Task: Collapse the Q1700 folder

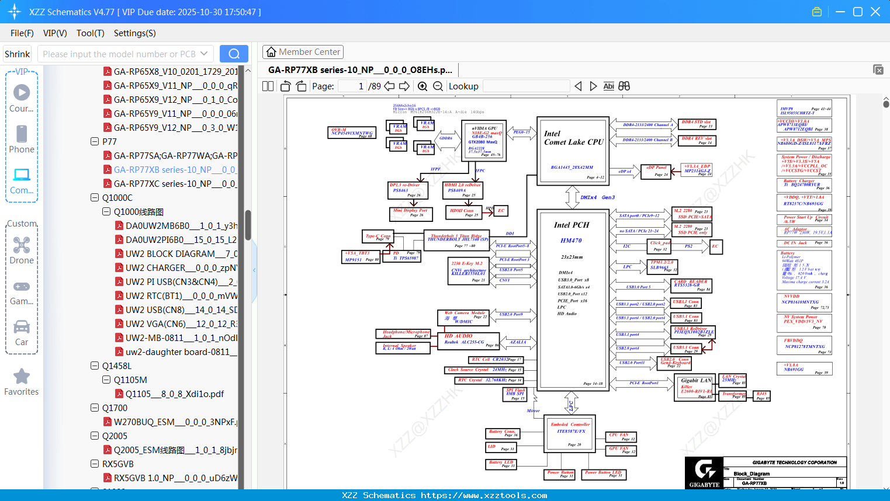Action: coord(95,408)
